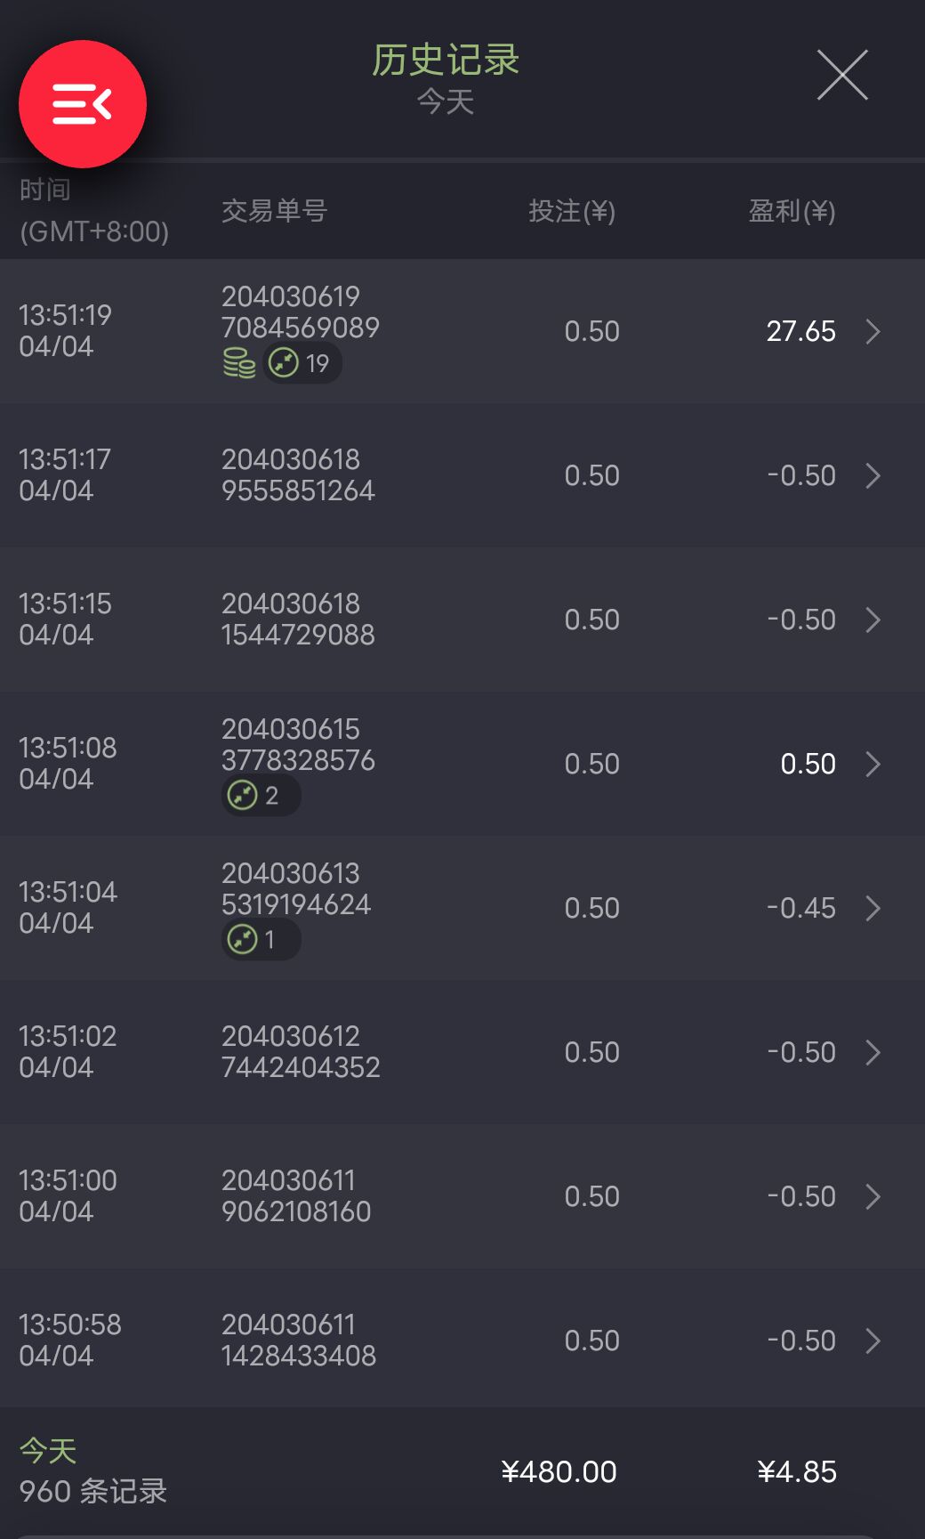Screen dimensions: 925x1539
Task: Click the 交易单号 column header
Action: click(x=274, y=211)
